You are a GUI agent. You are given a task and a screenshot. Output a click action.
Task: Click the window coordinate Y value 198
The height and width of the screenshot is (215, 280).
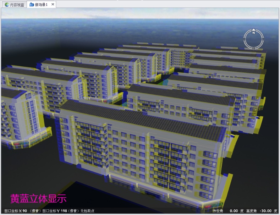[x=64, y=211]
